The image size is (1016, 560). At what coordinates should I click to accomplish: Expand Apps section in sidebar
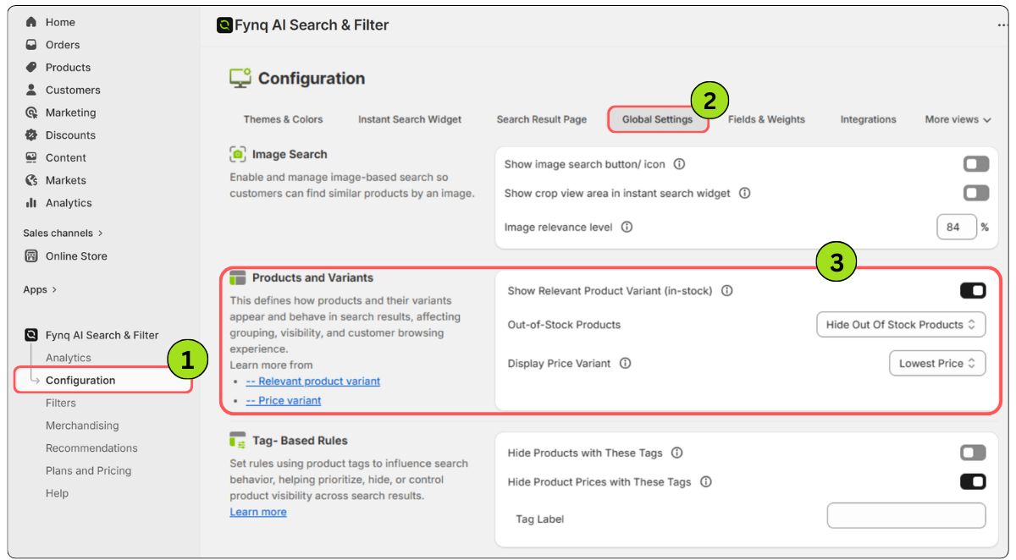[40, 289]
